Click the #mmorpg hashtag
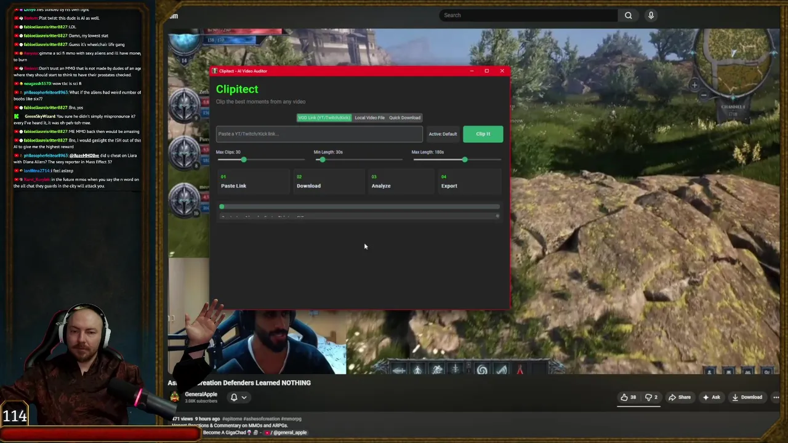Viewport: 788px width, 443px height. [291, 419]
